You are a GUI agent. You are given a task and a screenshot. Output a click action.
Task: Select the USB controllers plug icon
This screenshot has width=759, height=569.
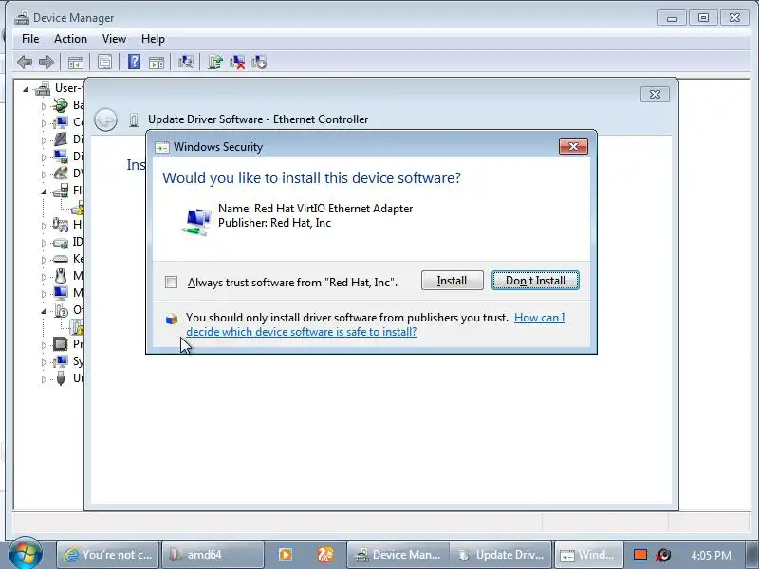(61, 378)
